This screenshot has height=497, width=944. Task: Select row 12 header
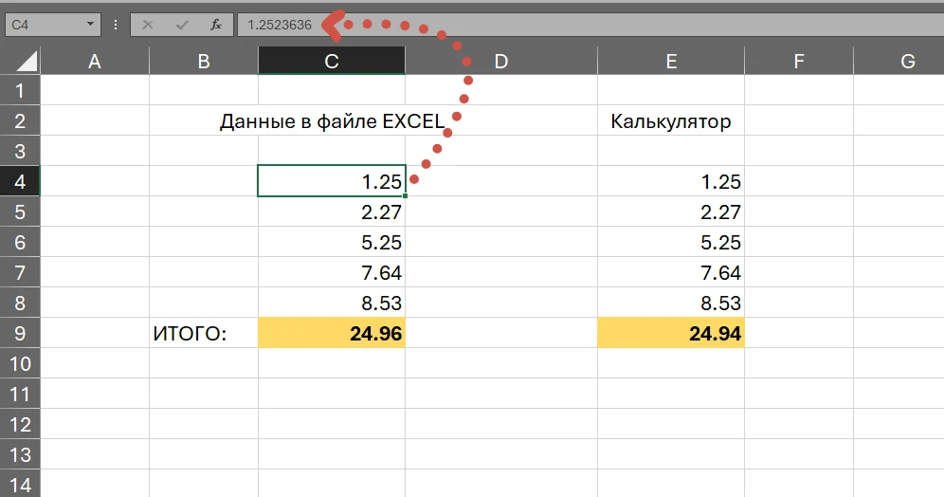tap(20, 424)
